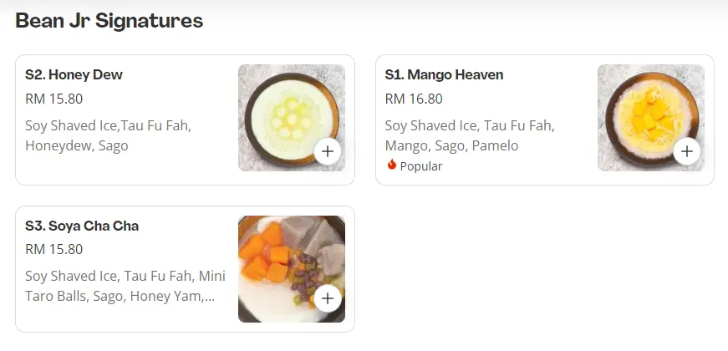
Task: Add S3. Soya Cha Cha using plus icon
Action: (x=327, y=298)
